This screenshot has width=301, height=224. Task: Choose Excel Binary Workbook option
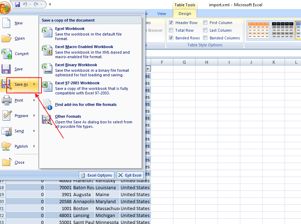pyautogui.click(x=90, y=70)
